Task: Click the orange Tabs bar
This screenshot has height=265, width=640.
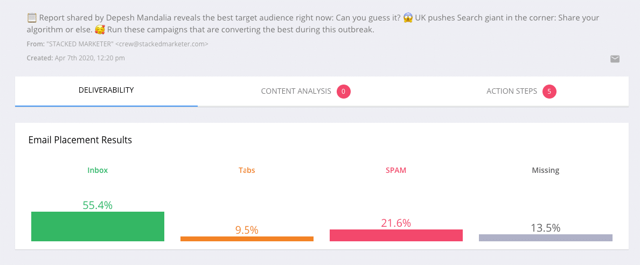Action: tap(247, 239)
